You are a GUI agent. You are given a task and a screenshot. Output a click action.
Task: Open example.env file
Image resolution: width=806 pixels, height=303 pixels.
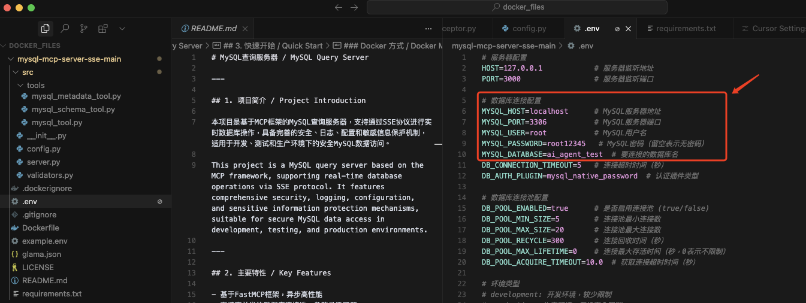point(45,241)
